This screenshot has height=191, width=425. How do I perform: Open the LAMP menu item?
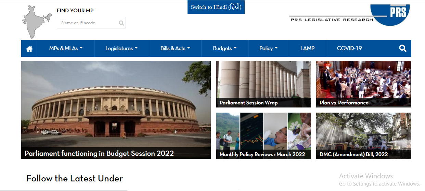[307, 48]
